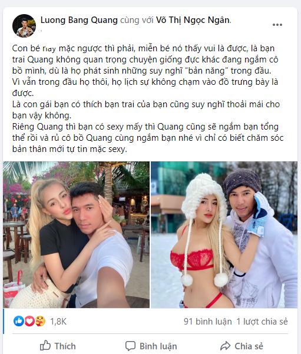Click the paragraph starting Riêng Quang
Screen dimensions: 301x354
148,138
